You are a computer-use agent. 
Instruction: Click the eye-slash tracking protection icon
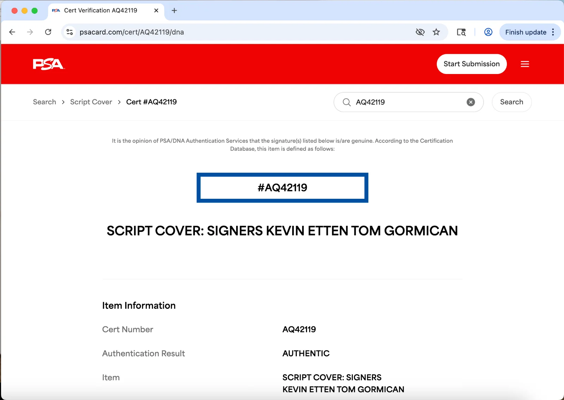coord(420,32)
